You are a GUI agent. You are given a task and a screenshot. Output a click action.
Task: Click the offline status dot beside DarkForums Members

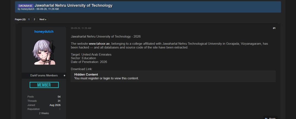pyautogui.click(x=64, y=76)
